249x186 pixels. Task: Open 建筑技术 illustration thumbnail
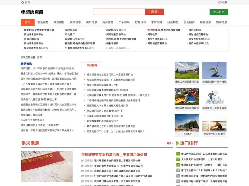[x=214, y=96]
